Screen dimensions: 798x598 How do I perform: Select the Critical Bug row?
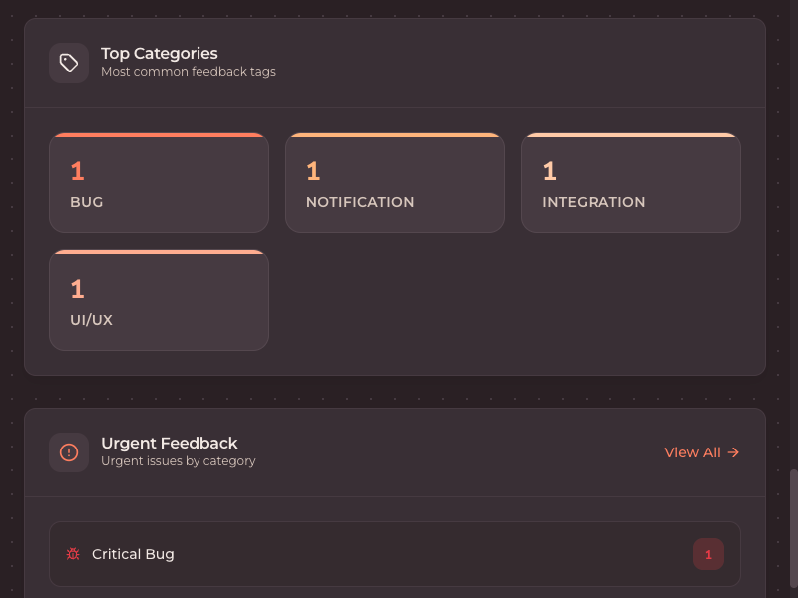[x=394, y=553]
